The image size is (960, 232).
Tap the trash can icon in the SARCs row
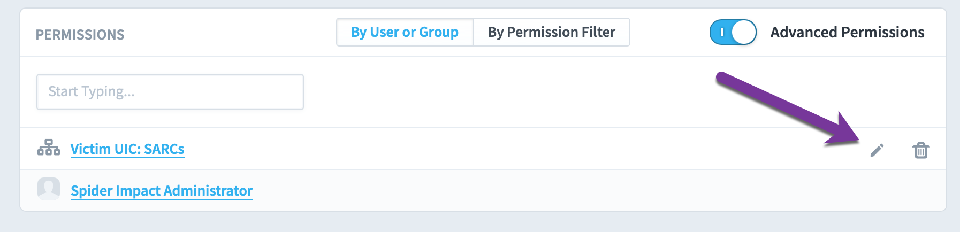921,150
